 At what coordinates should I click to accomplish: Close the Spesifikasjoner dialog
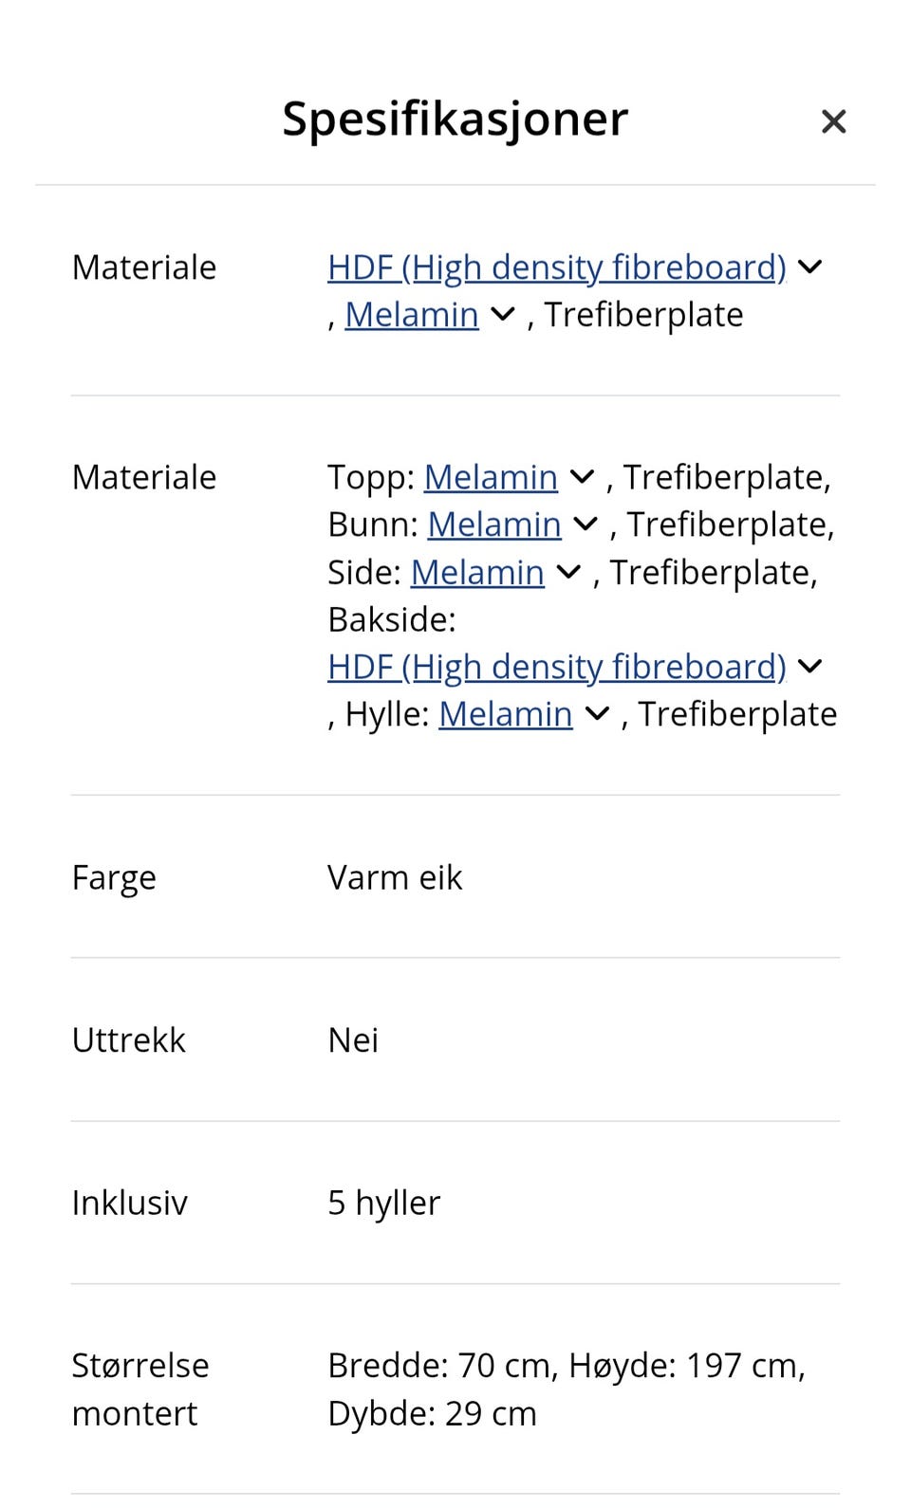tap(833, 121)
